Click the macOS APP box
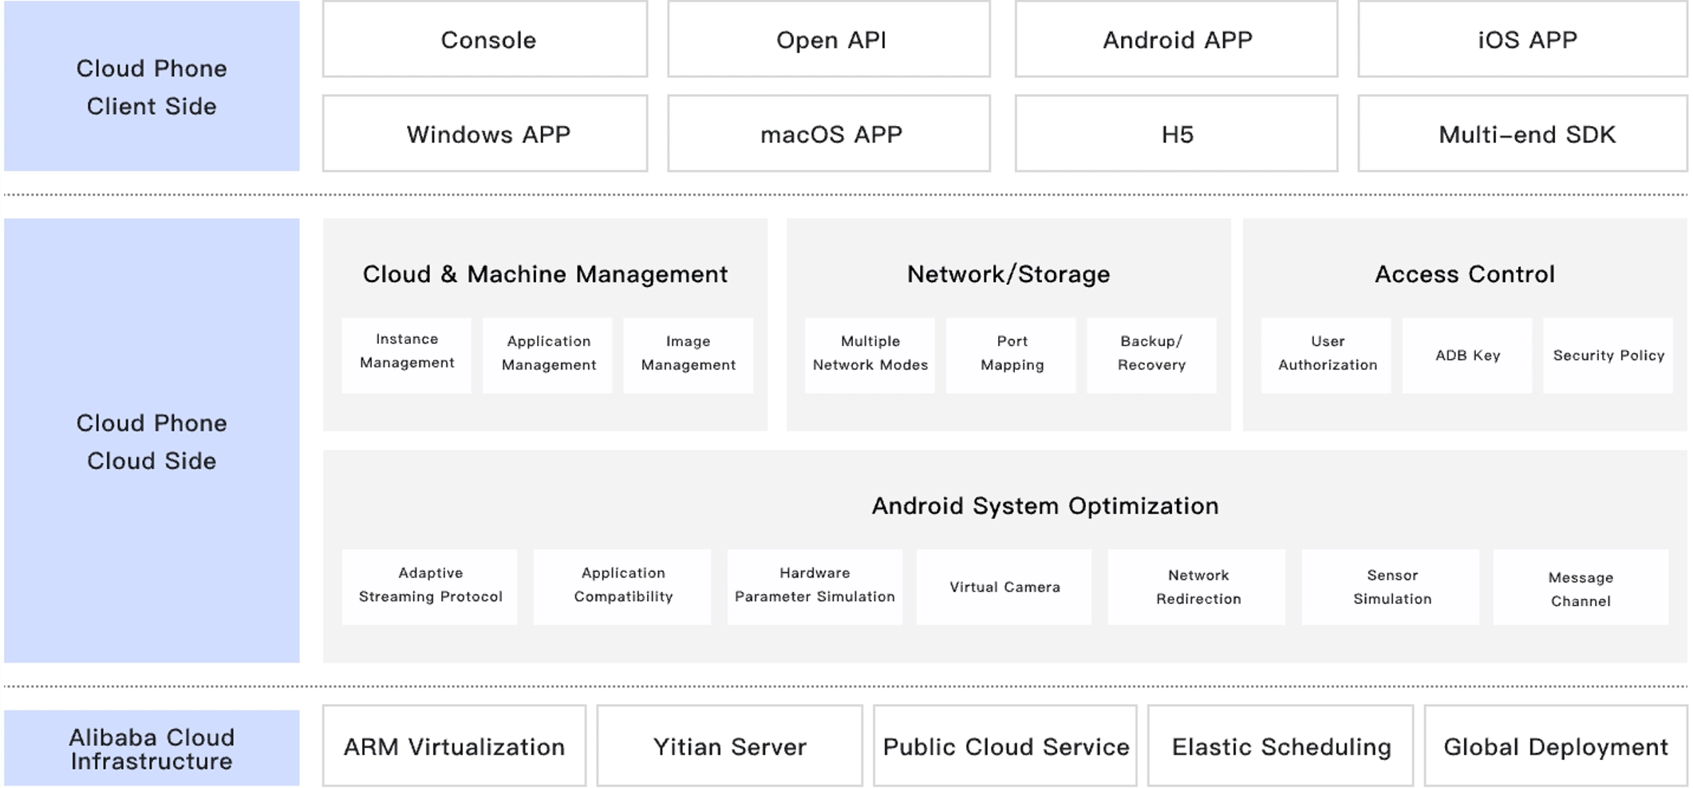 click(x=829, y=134)
